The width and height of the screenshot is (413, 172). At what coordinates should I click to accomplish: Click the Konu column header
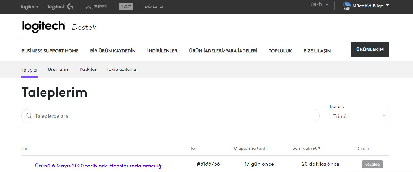point(26,149)
